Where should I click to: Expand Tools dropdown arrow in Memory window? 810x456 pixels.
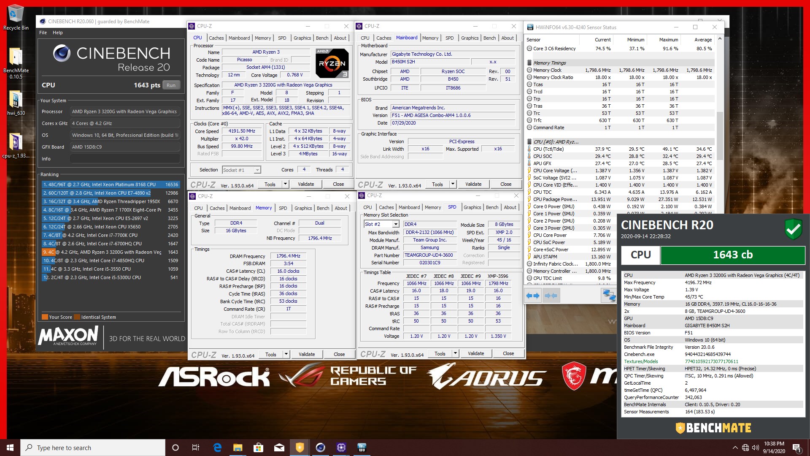click(x=286, y=354)
